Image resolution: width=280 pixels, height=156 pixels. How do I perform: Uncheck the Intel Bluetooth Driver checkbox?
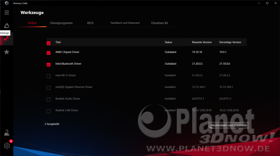[x=49, y=65]
